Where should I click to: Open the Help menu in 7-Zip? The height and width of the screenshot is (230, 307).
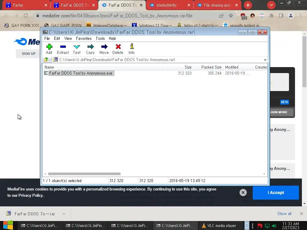[x=112, y=39]
